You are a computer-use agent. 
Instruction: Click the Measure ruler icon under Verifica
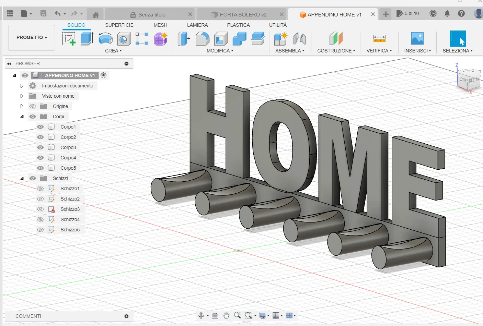click(379, 39)
